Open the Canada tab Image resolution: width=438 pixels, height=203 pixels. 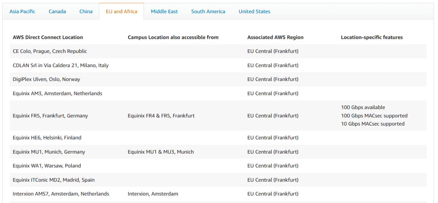coord(57,11)
